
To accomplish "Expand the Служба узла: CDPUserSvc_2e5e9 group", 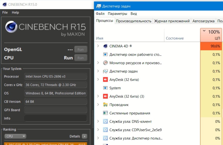I will click(x=98, y=130).
